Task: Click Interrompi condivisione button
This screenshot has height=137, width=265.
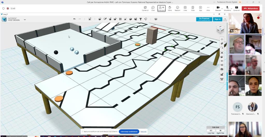Action: (129, 131)
